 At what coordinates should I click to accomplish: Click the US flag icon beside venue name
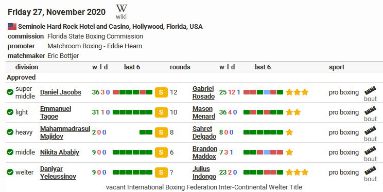click(x=12, y=26)
